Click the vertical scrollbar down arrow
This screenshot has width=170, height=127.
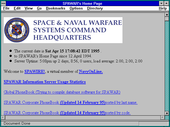point(167,113)
